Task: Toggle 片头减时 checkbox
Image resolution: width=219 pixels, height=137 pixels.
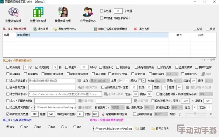Action: pos(8,67)
